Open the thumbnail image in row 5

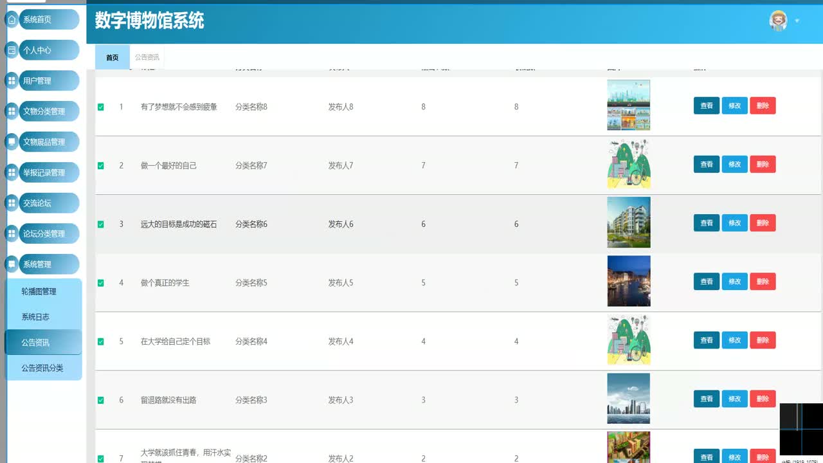tap(629, 340)
